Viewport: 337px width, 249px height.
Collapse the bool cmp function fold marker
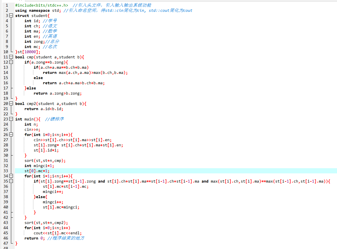click(11, 57)
